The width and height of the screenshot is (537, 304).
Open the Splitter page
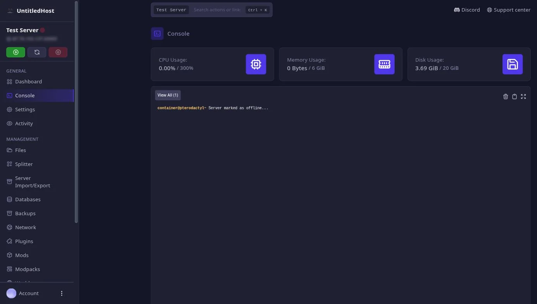tap(37, 164)
